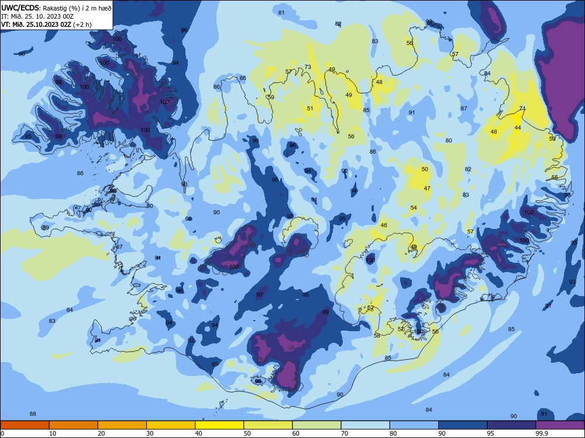Image resolution: width=585 pixels, height=438 pixels.
Task: Click the humidity value '52' near the southern glacier
Action: 370,308
